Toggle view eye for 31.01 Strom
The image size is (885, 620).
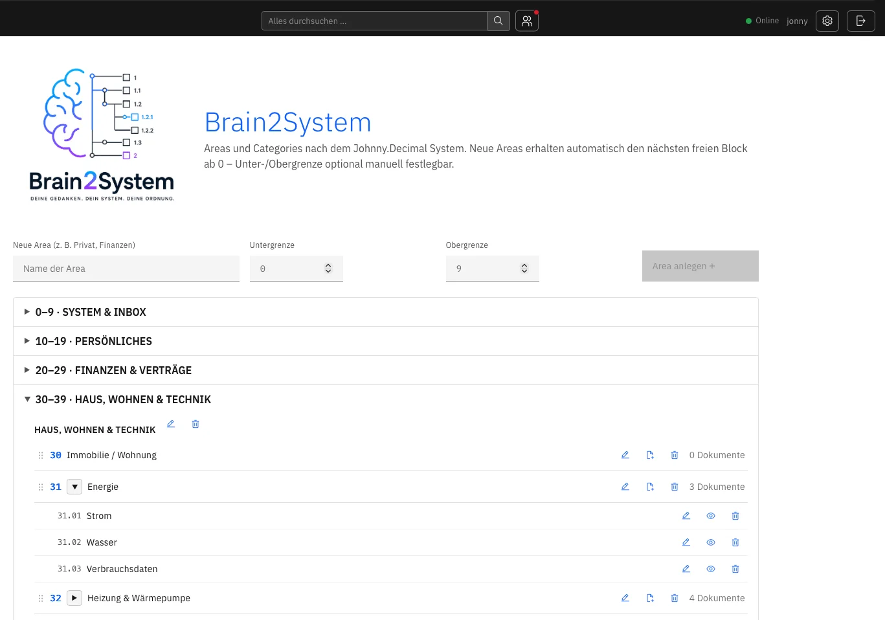tap(711, 516)
